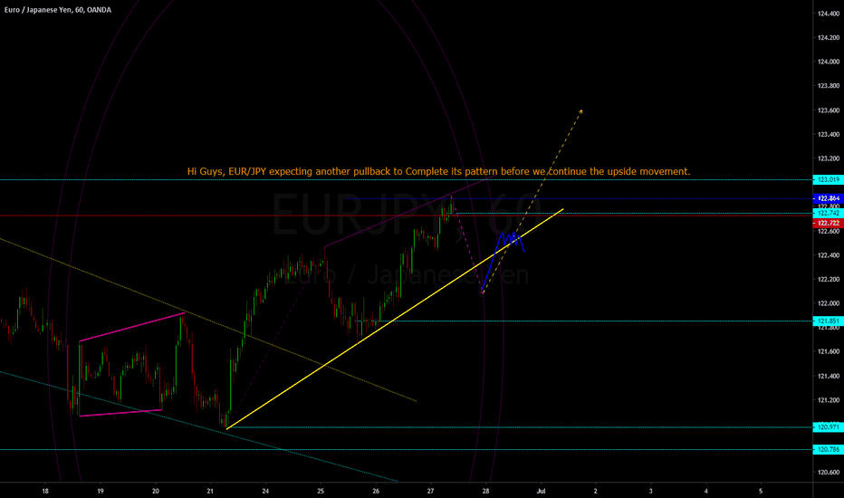Click the 121.400 price axis value

[829, 376]
